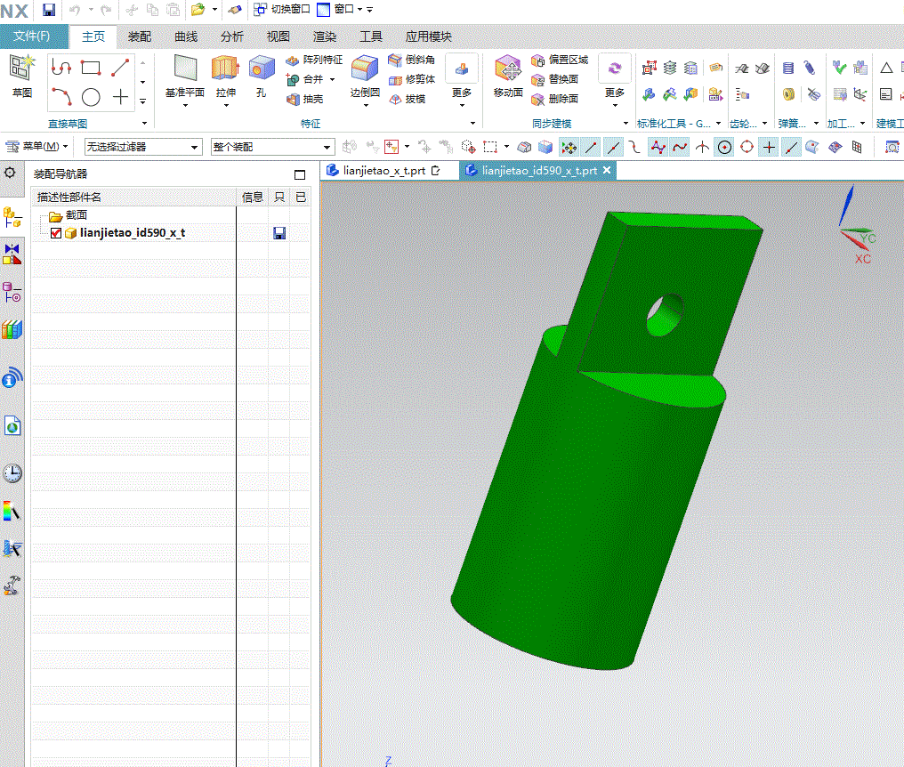Switch to the 装配 ribbon tab
Screen dimensions: 904x767
(139, 36)
